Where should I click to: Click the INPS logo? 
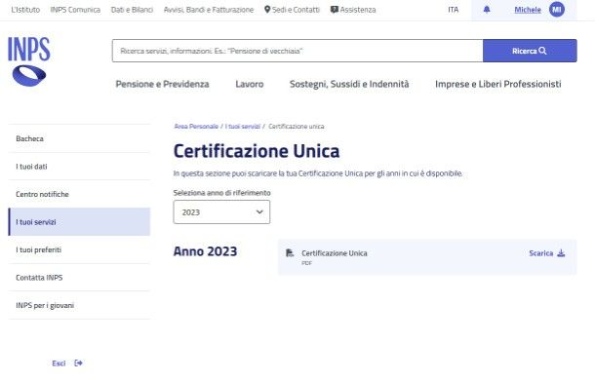(x=29, y=61)
